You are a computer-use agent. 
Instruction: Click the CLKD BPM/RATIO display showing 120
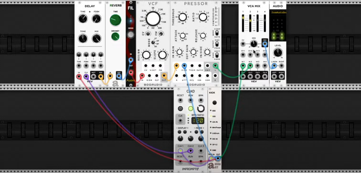click(198, 121)
